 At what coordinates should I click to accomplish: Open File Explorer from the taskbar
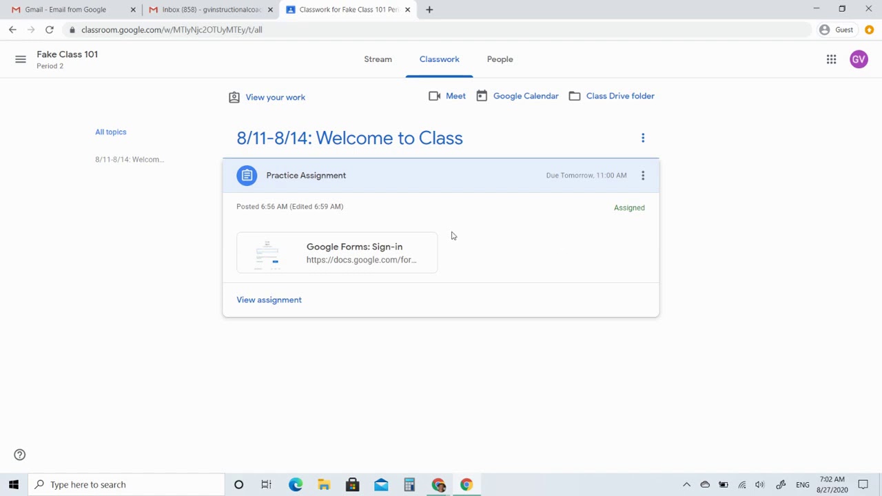click(324, 484)
